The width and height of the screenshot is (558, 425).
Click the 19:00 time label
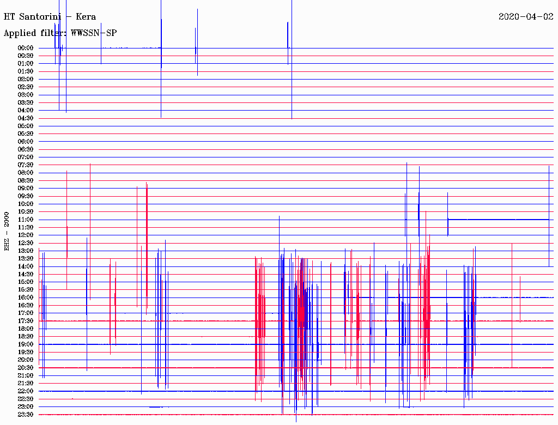click(x=26, y=344)
